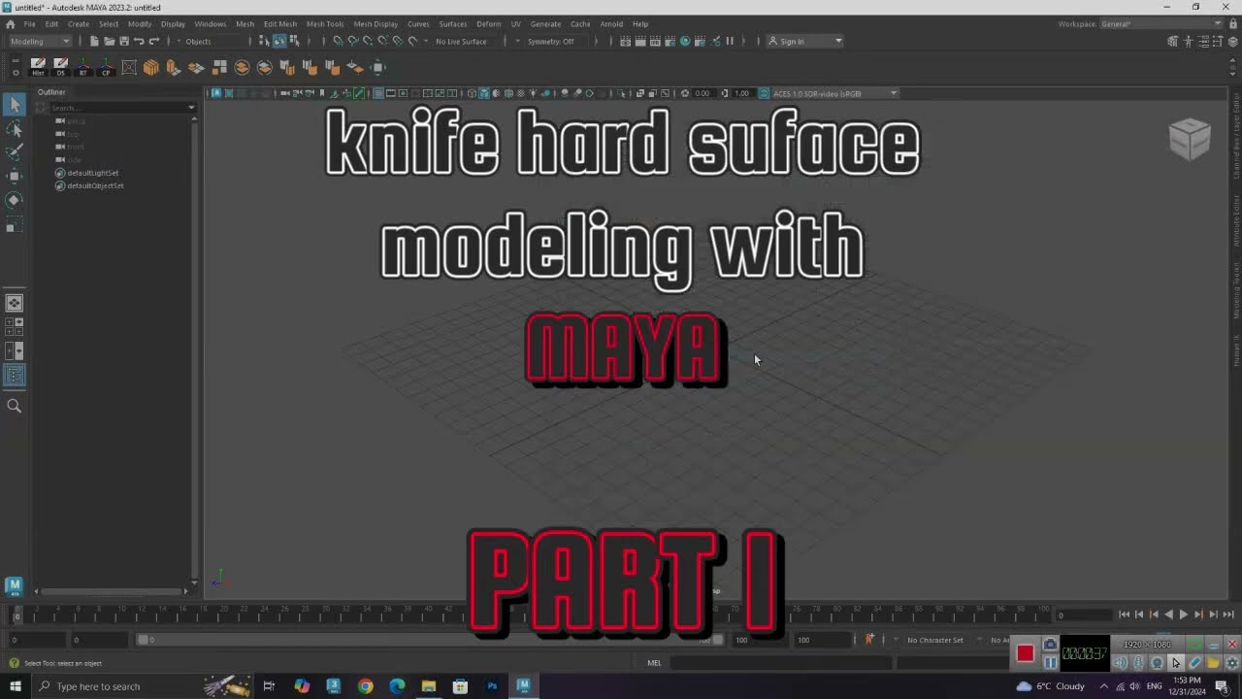Toggle Outliner in quick layout buttons
The image size is (1242, 699).
[x=15, y=376]
